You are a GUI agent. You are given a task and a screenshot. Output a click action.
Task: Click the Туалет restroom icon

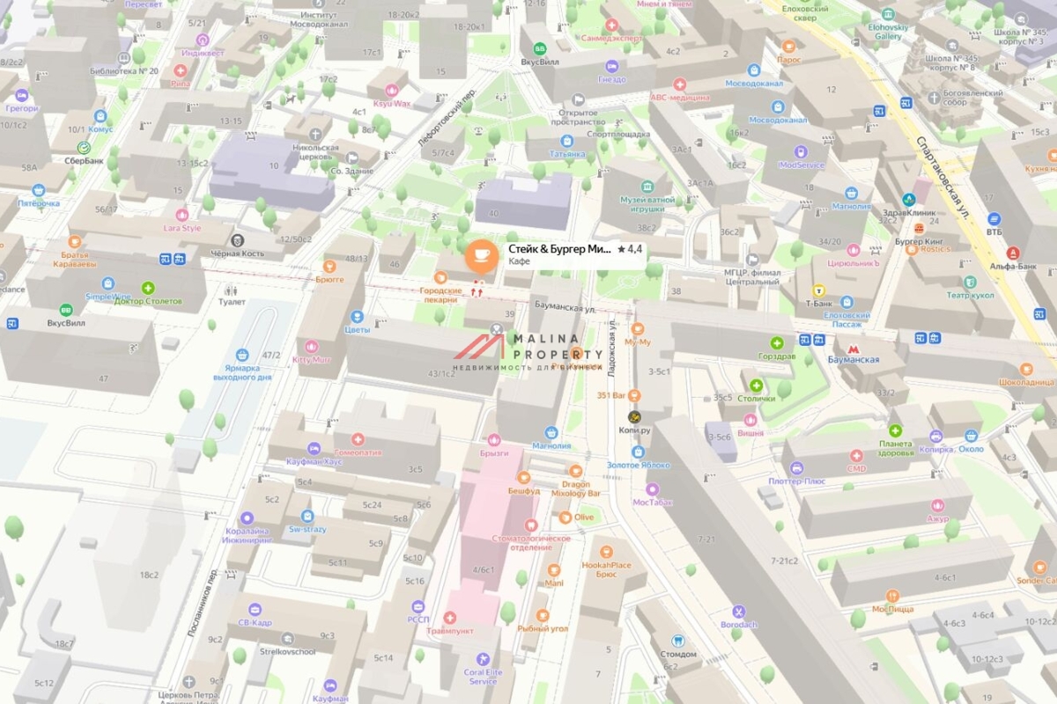[232, 290]
